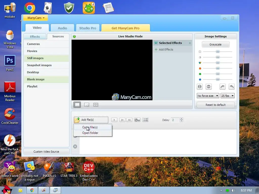Open the No force size dropdown
259x194 pixels.
click(208, 96)
